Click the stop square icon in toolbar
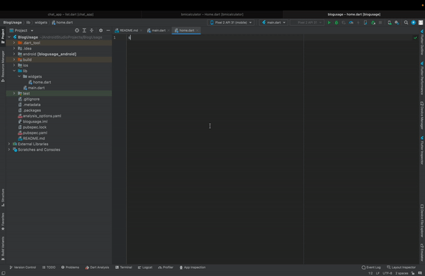Image resolution: width=425 pixels, height=276 pixels. point(380,23)
